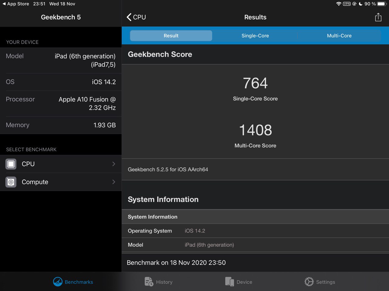Image resolution: width=389 pixels, height=291 pixels.
Task: Switch to the Multi-Core tab
Action: (339, 35)
